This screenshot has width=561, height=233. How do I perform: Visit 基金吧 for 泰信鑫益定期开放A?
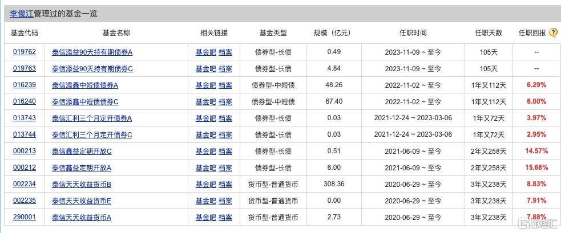point(205,168)
